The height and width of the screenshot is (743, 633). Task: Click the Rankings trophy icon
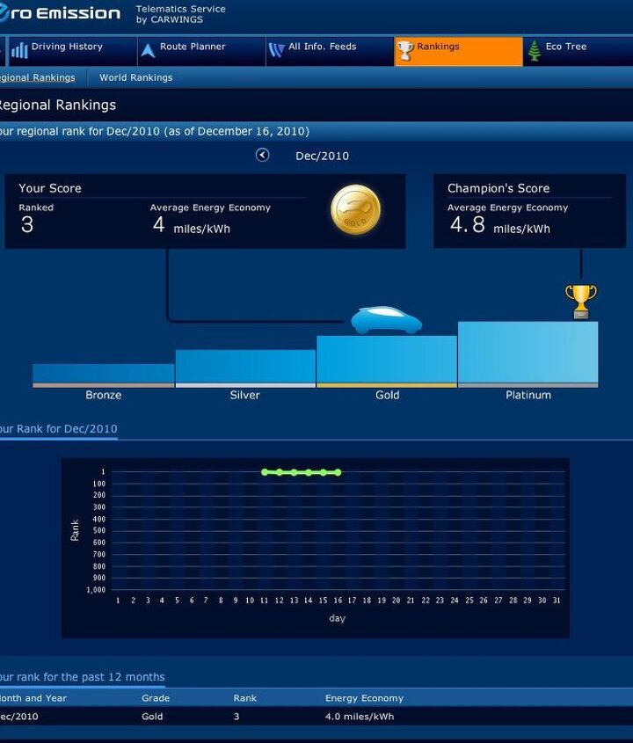(405, 51)
